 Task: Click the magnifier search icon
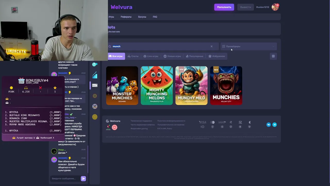[x=110, y=47]
